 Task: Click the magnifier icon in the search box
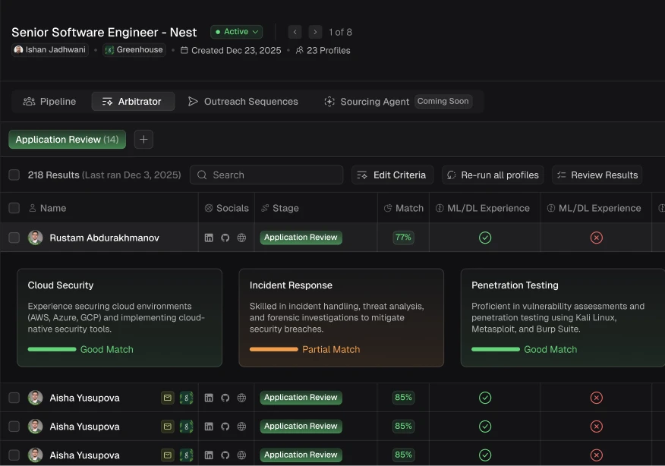(x=202, y=175)
